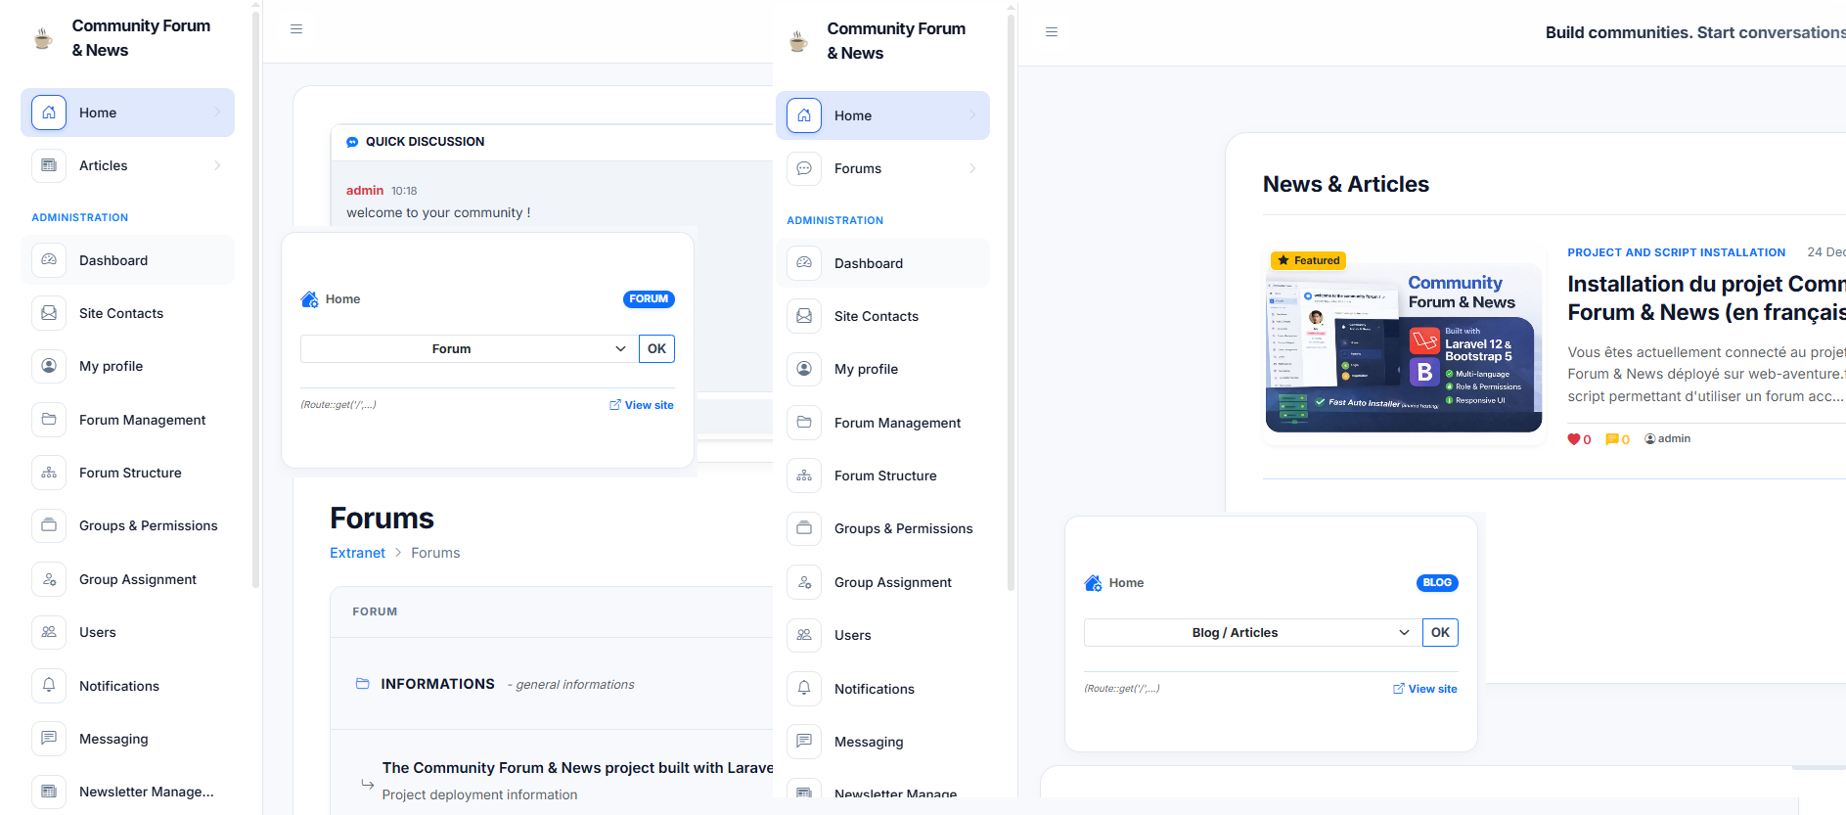Expand Forums chevron in right sidebar
The height and width of the screenshot is (815, 1846).
point(972,168)
